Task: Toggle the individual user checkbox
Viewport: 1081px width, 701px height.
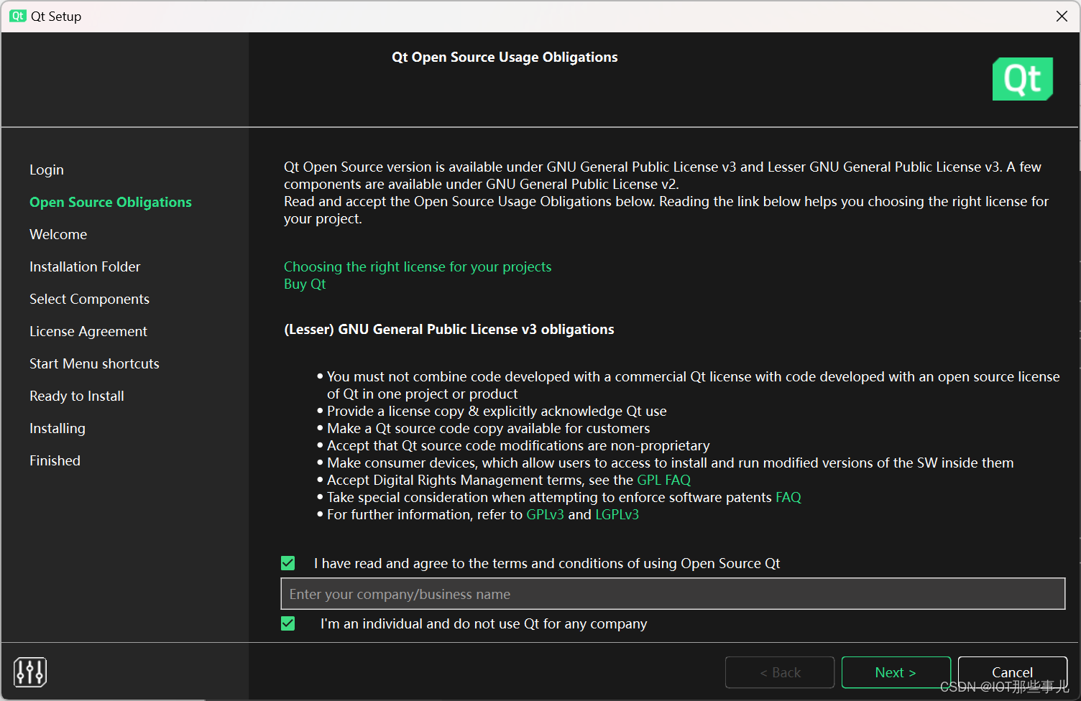Action: pyautogui.click(x=288, y=623)
